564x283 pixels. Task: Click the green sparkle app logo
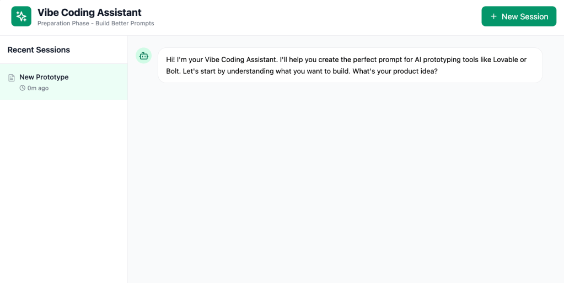21,17
